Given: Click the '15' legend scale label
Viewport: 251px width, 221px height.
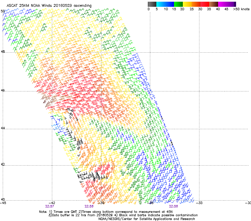Looking at the screenshot, I should point(174,9).
